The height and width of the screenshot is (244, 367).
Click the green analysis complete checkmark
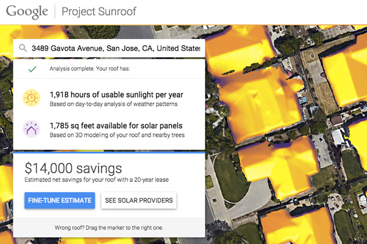click(32, 69)
